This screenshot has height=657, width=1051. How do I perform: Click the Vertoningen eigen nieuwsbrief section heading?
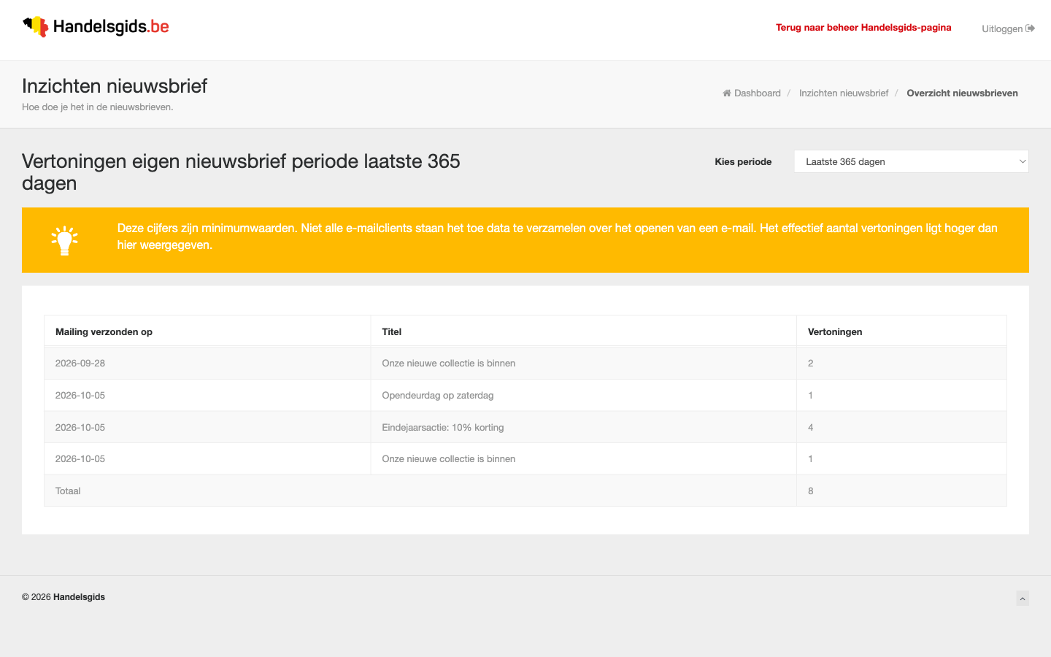pyautogui.click(x=241, y=172)
